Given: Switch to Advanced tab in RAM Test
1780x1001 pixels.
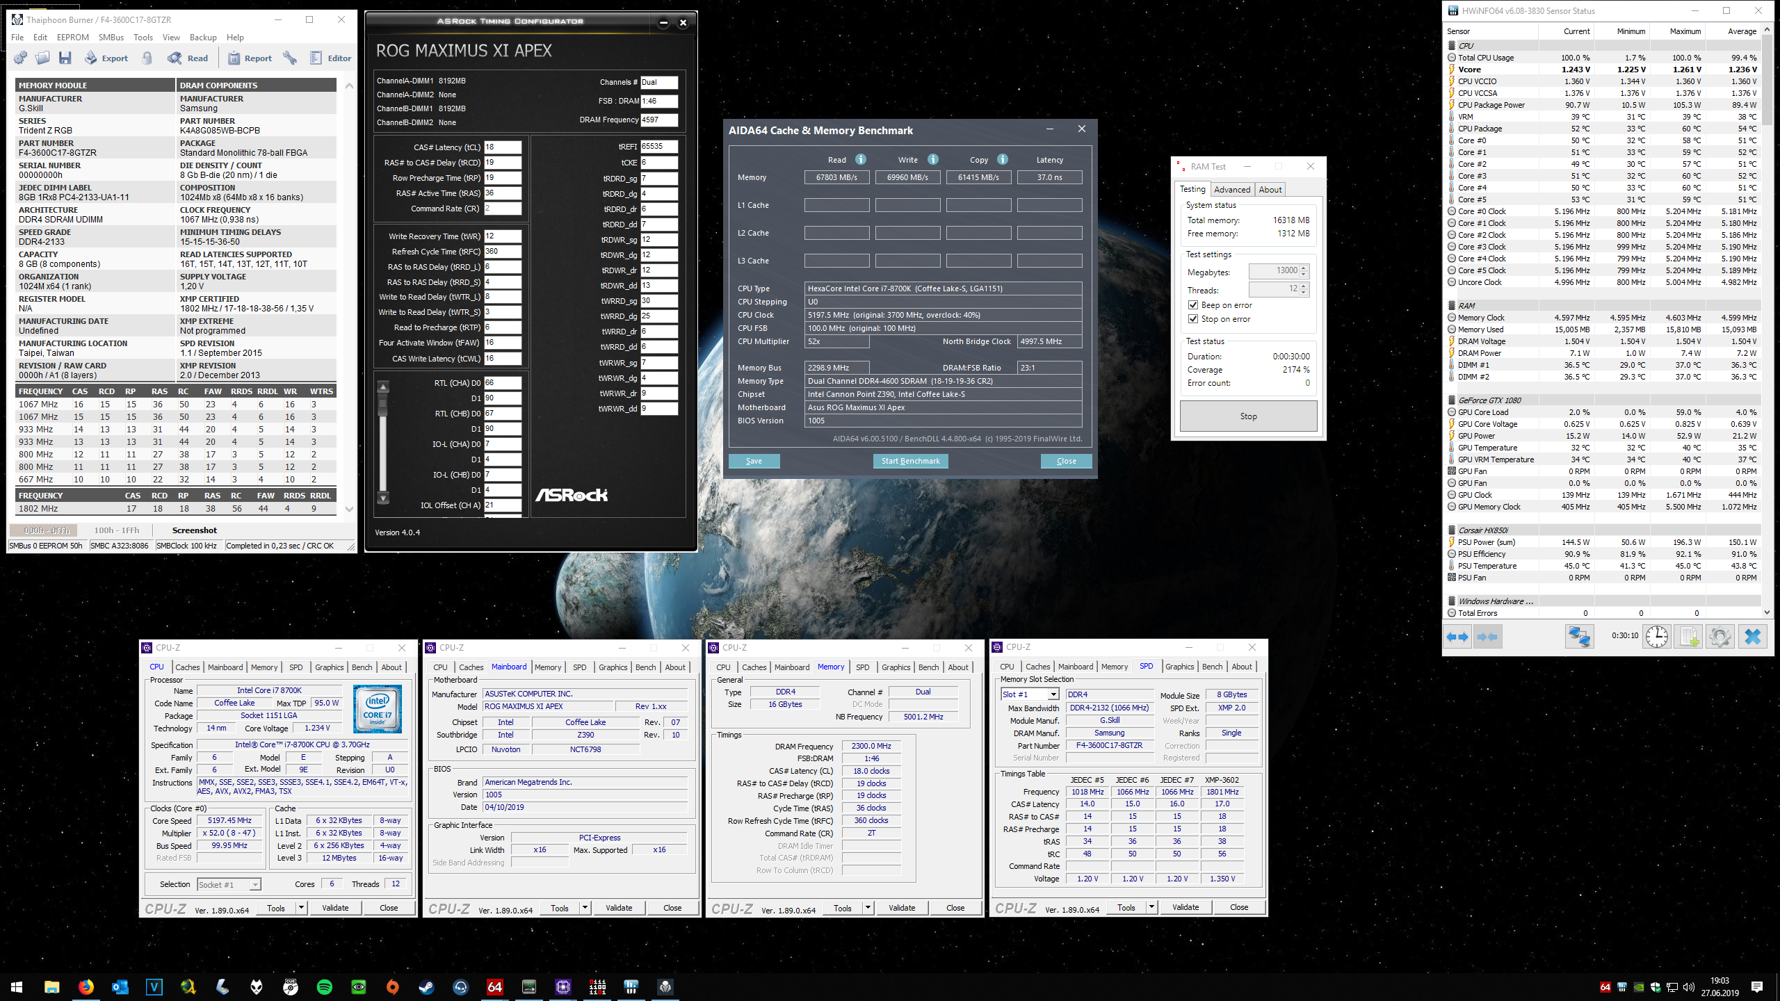Looking at the screenshot, I should point(1232,190).
